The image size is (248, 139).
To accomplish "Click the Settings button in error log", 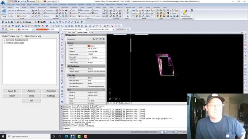I will click(51, 96).
